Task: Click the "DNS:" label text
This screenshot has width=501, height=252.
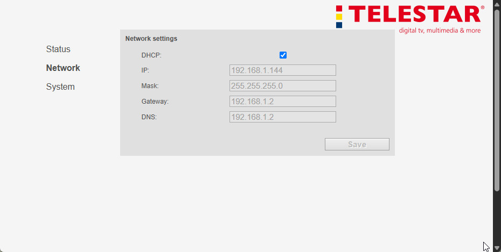Action: [x=149, y=117]
